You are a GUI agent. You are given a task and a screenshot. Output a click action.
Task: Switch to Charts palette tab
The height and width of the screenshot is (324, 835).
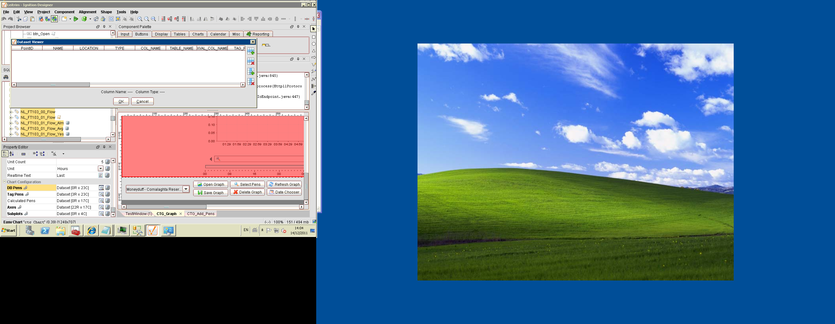(198, 34)
